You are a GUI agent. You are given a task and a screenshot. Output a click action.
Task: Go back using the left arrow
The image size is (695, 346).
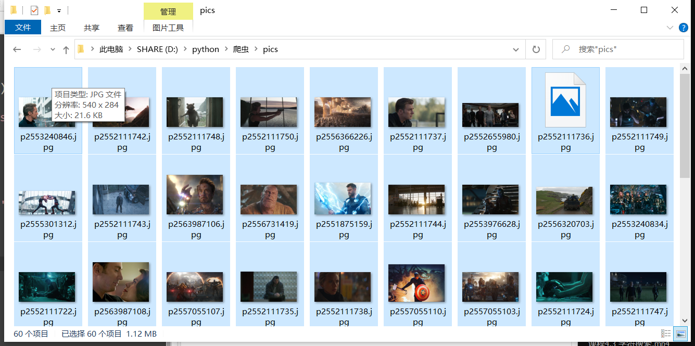tap(17, 49)
